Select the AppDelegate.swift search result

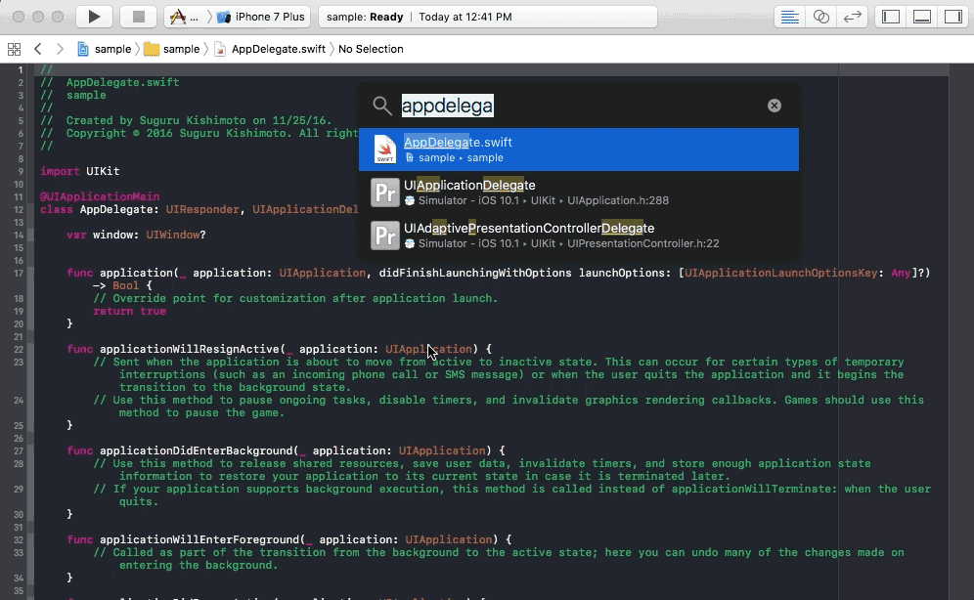(x=579, y=150)
